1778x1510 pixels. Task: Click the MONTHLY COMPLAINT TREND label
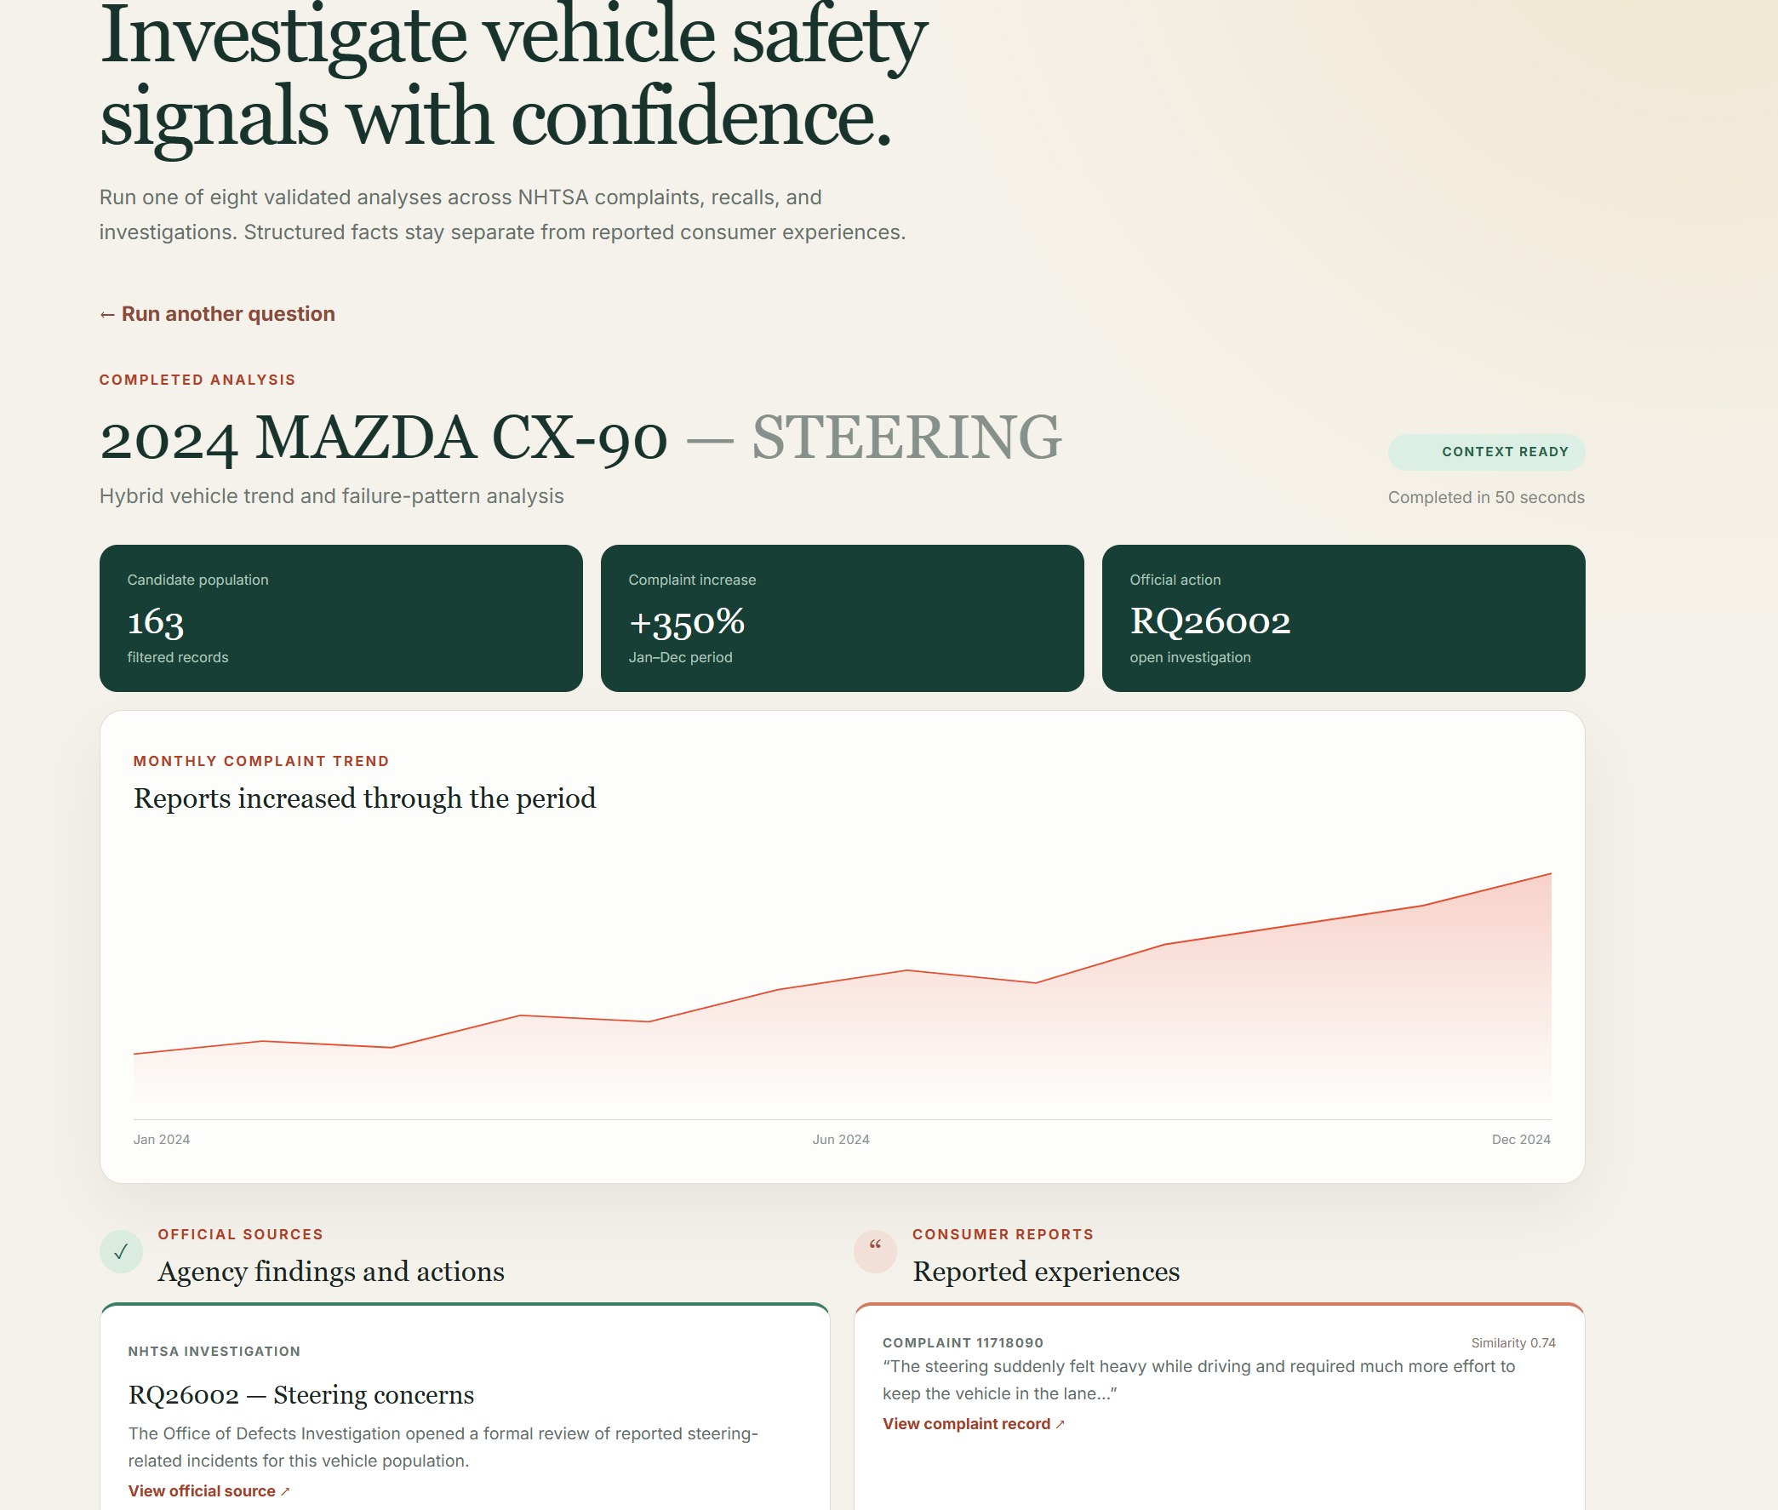pos(261,761)
